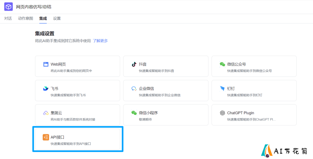The width and height of the screenshot is (313, 159).
Task: Click the 抖音 TikTok logo icon
Action: coord(134,64)
